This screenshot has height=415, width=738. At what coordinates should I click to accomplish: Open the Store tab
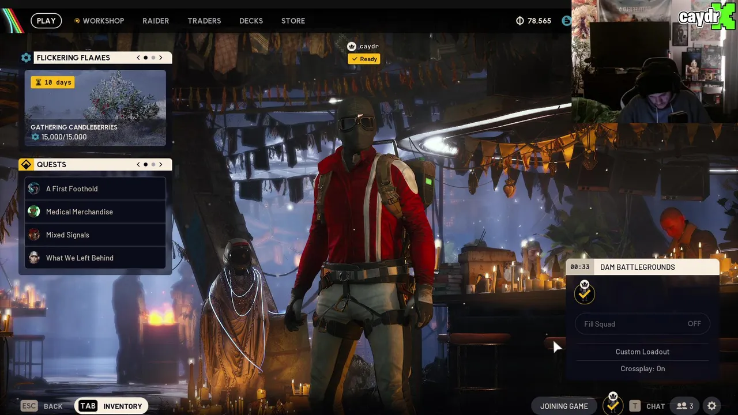293,21
